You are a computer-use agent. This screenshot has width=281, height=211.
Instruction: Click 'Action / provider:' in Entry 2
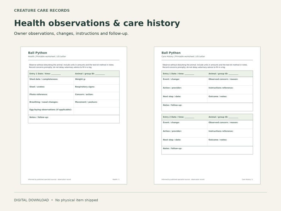(184, 133)
